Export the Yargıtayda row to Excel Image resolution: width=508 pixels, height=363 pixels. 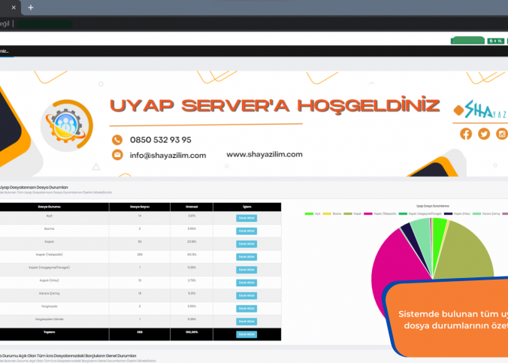tap(246, 309)
